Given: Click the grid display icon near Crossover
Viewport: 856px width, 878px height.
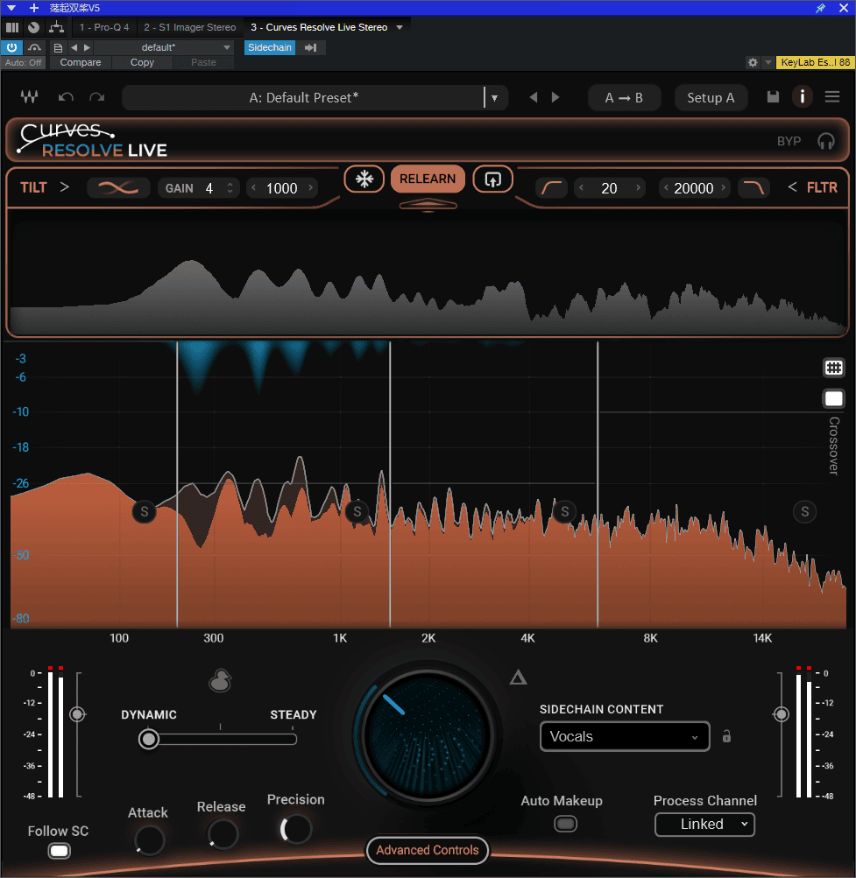Looking at the screenshot, I should (833, 368).
